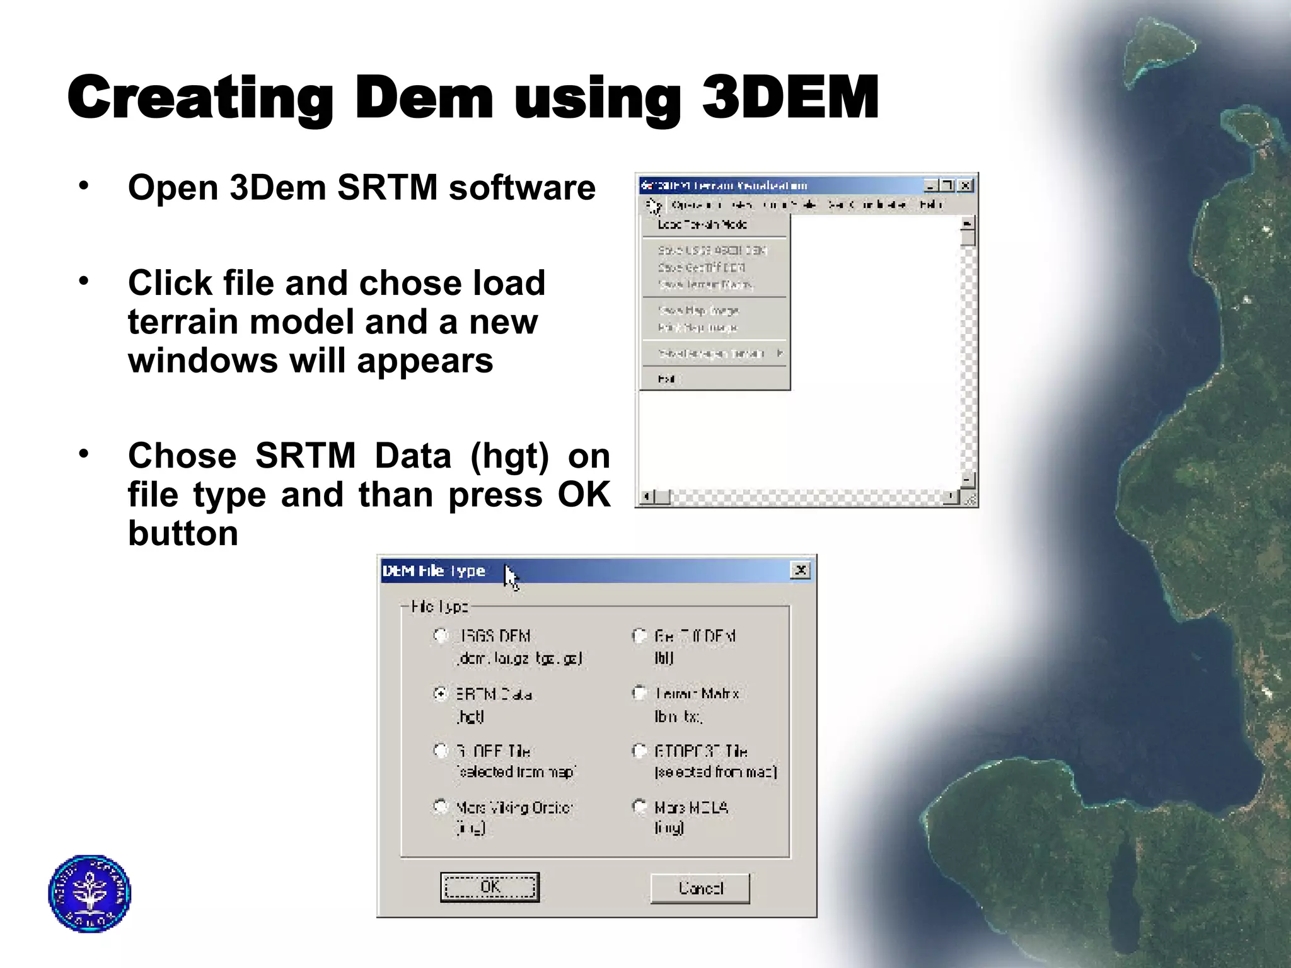This screenshot has width=1291, height=968.
Task: Close the DEM File Type dialog
Action: [800, 570]
